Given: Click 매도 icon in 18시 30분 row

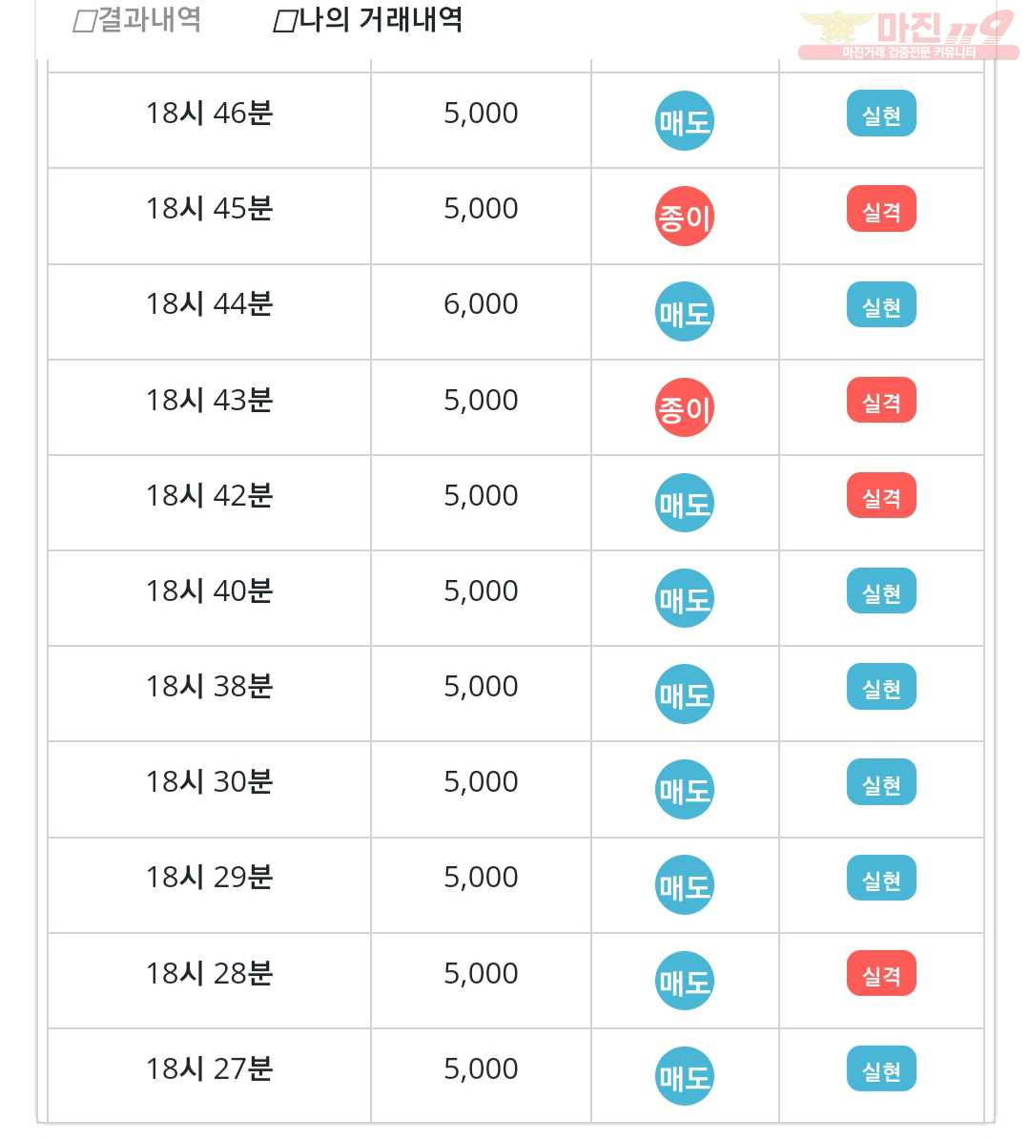Looking at the screenshot, I should click(x=685, y=790).
